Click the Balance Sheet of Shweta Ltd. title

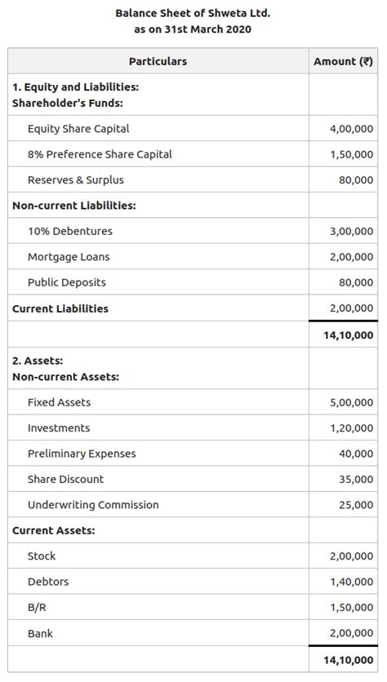[x=193, y=13]
